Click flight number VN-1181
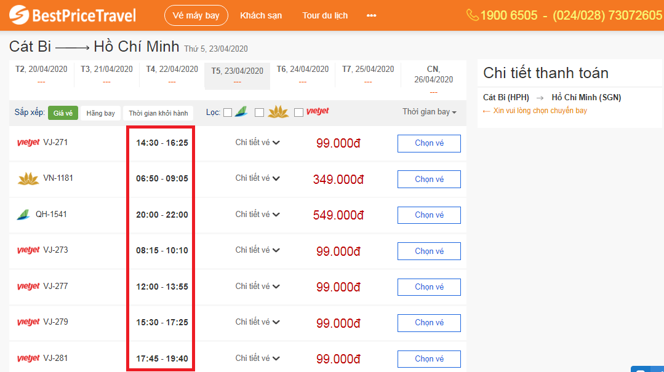The height and width of the screenshot is (372, 664). coord(58,178)
